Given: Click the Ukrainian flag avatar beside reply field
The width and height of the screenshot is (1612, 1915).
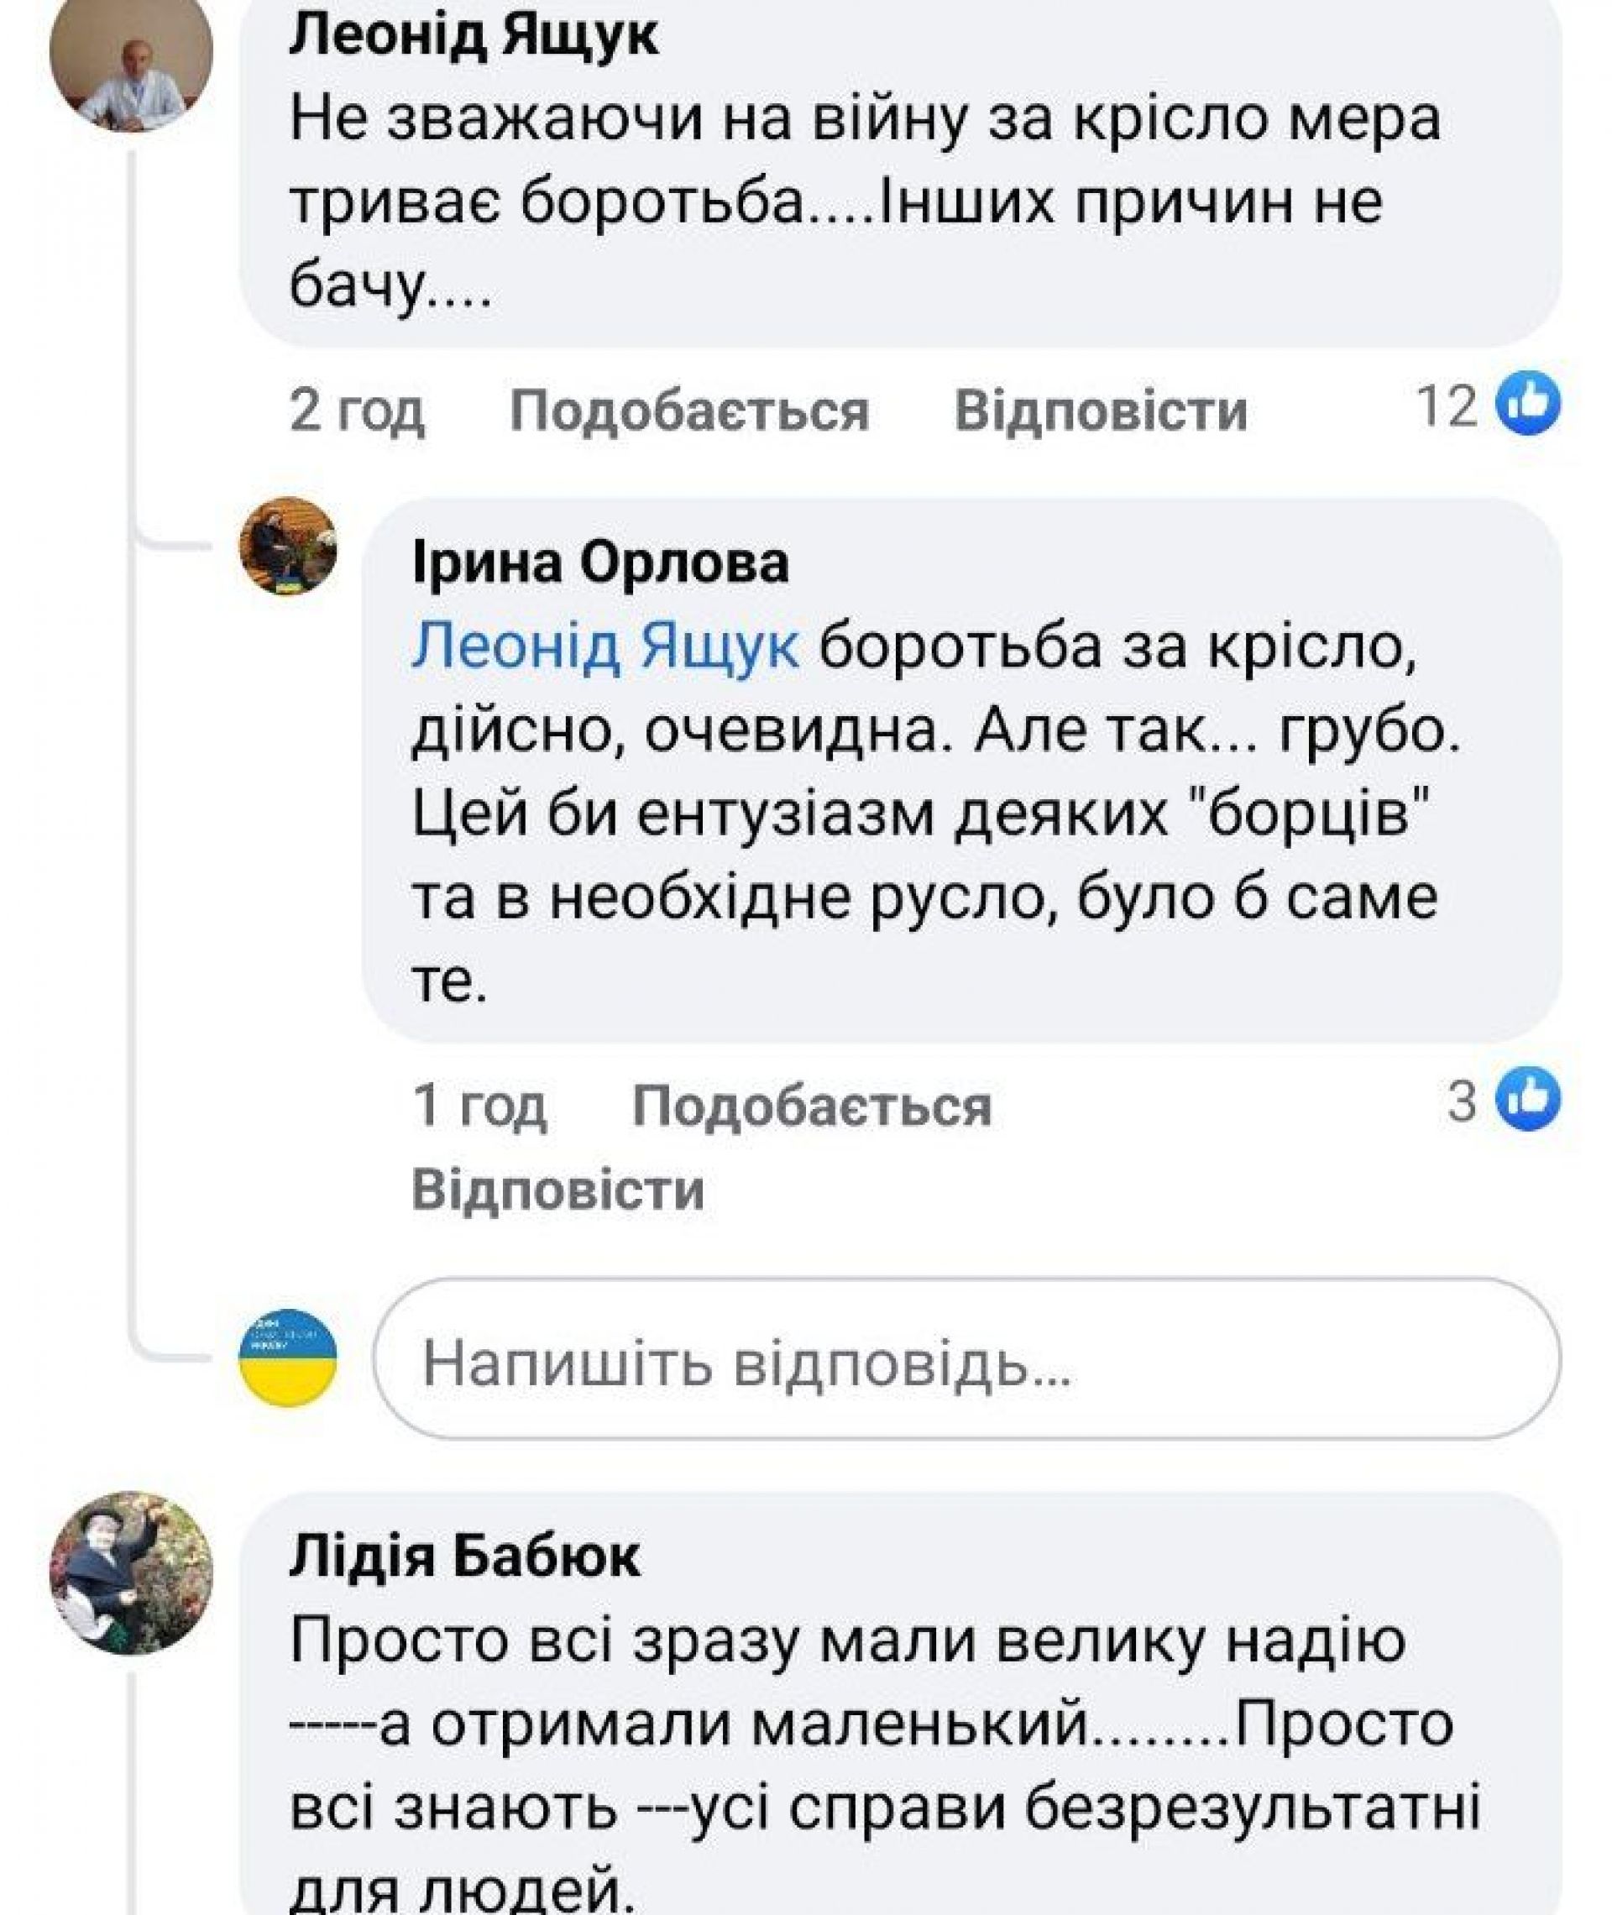Looking at the screenshot, I should click(x=288, y=1357).
